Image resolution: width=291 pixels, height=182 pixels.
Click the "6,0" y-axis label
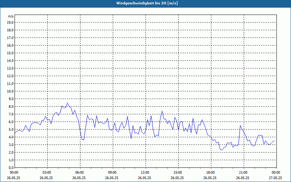(11, 122)
